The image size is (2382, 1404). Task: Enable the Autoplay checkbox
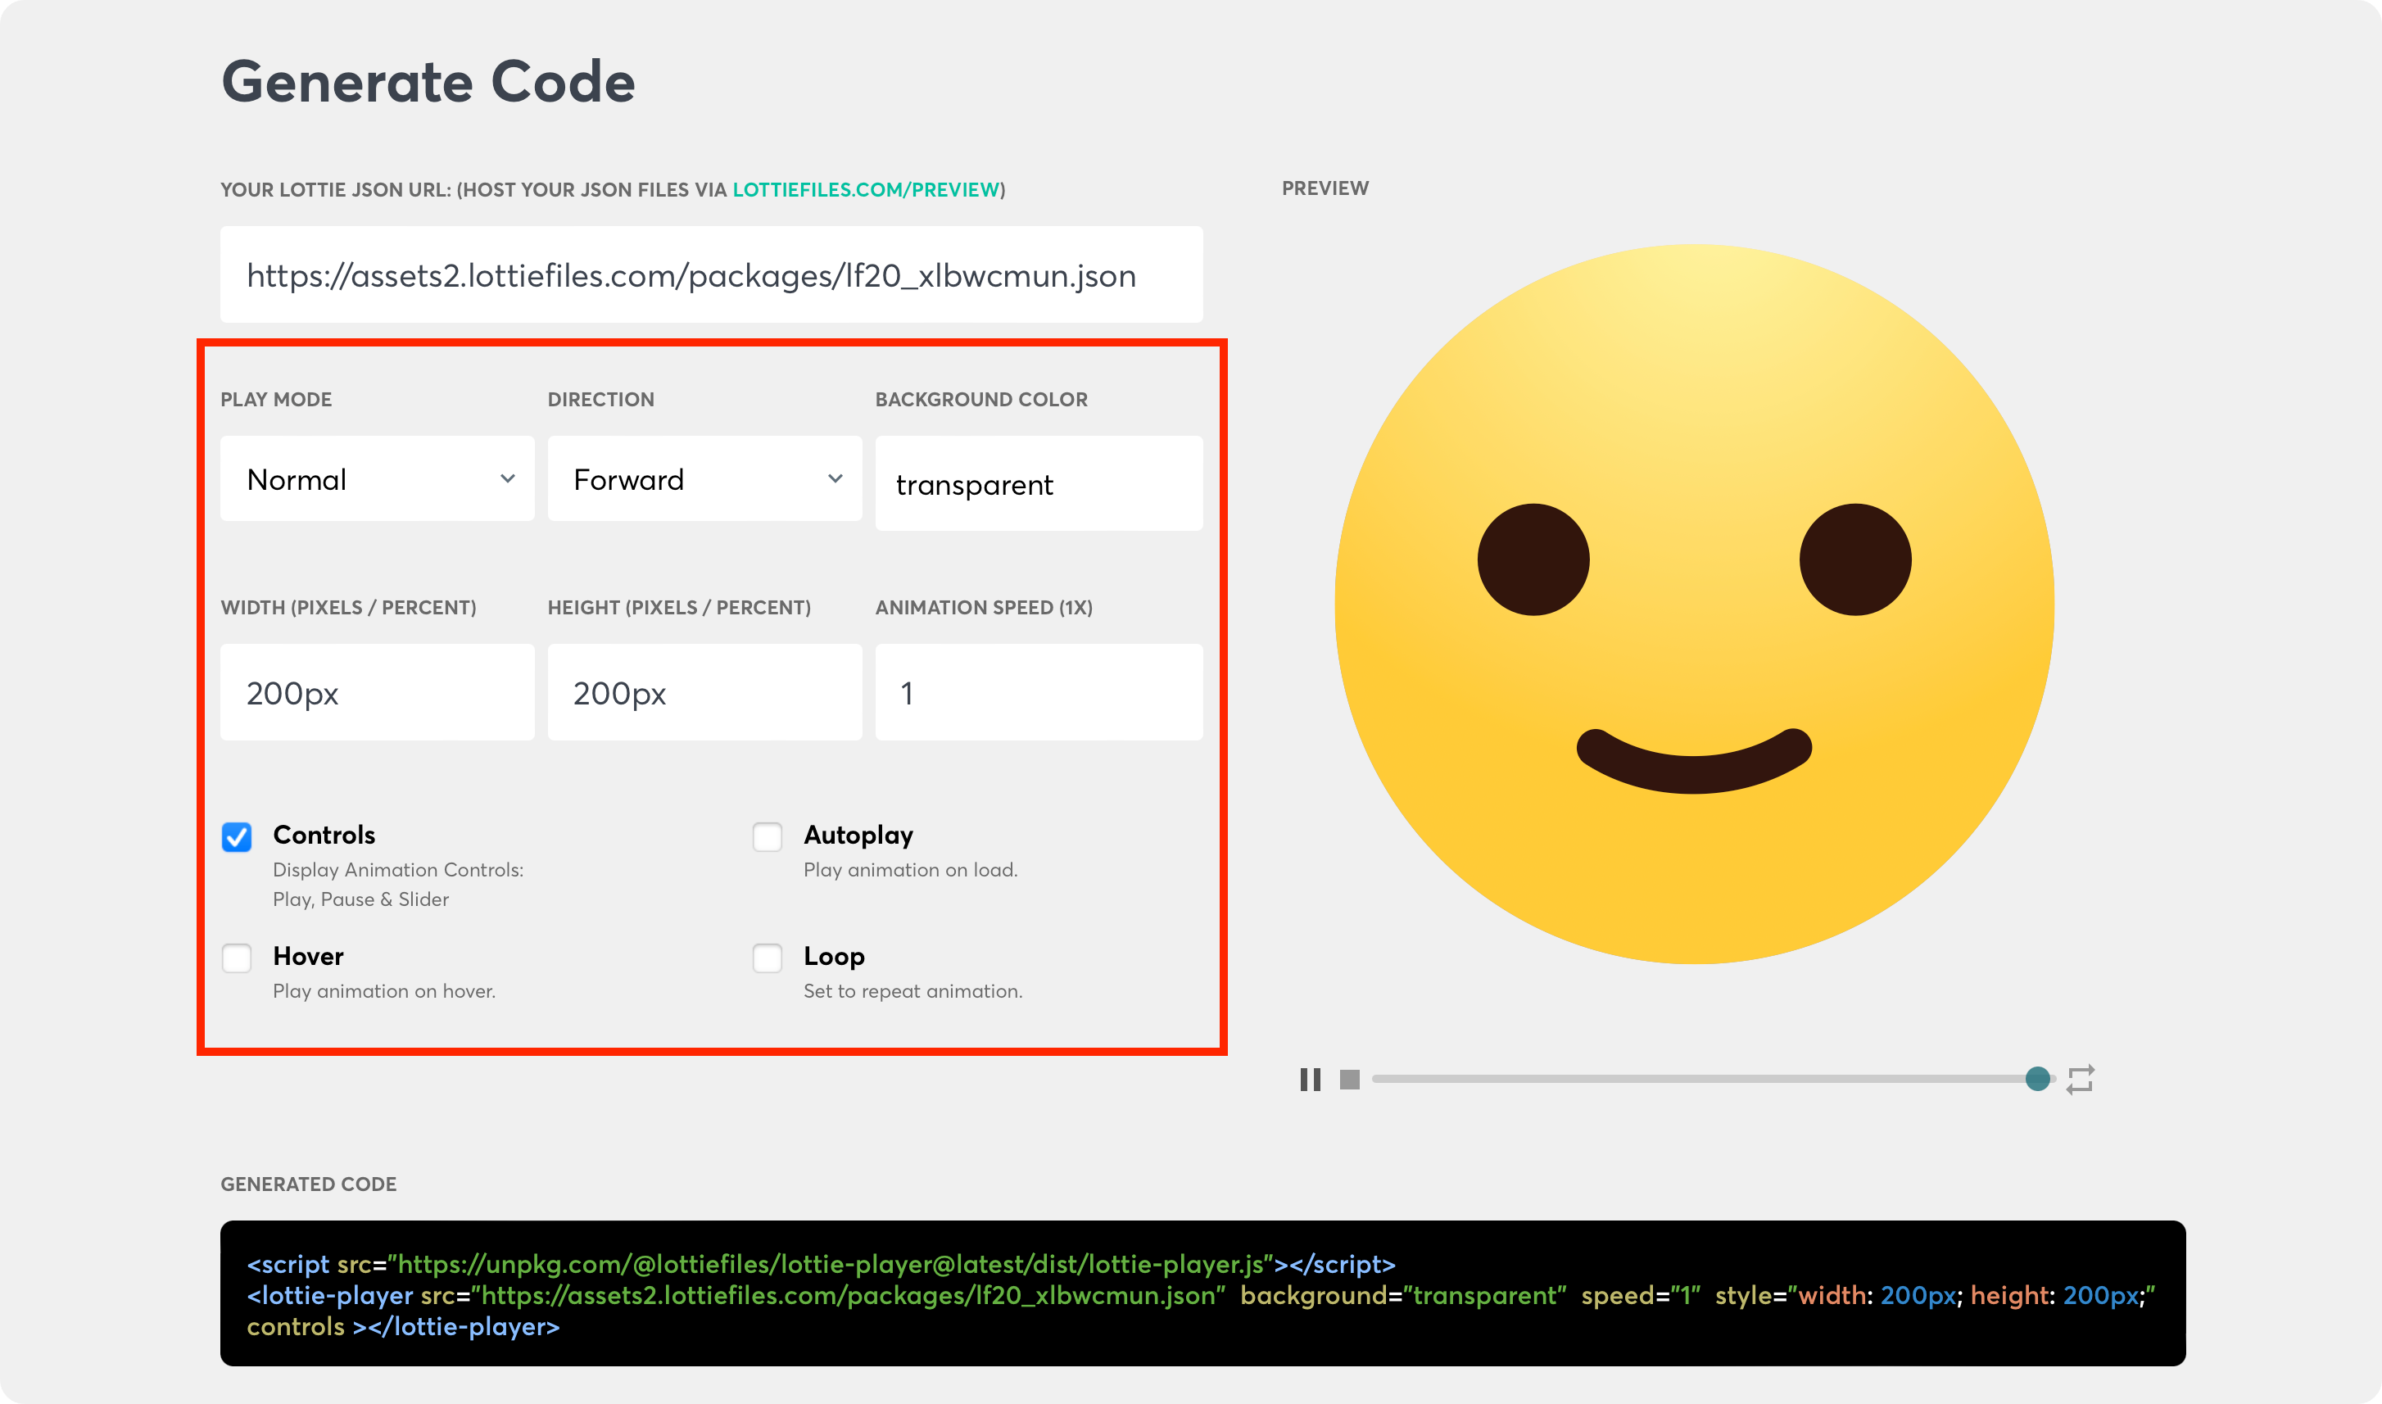click(768, 836)
